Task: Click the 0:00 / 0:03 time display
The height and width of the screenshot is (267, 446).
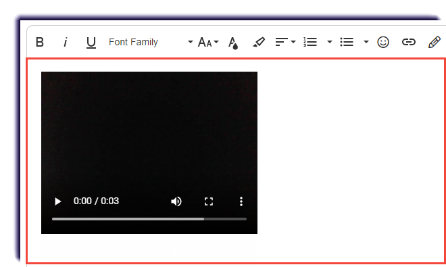Action: [96, 201]
